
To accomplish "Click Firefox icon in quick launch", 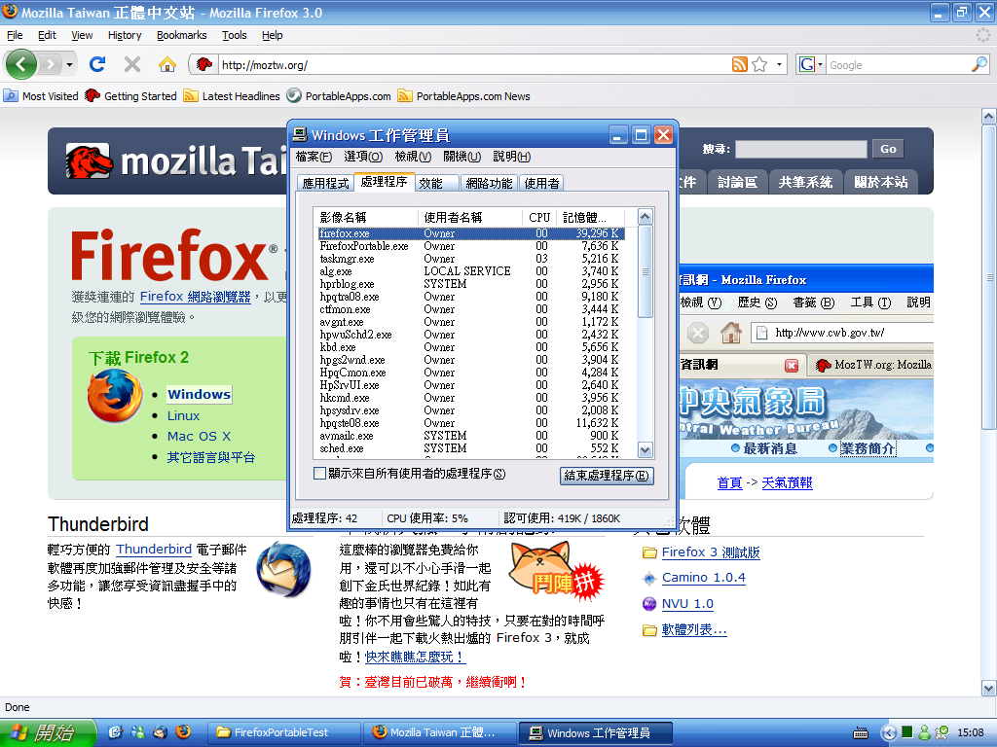I will pyautogui.click(x=183, y=731).
